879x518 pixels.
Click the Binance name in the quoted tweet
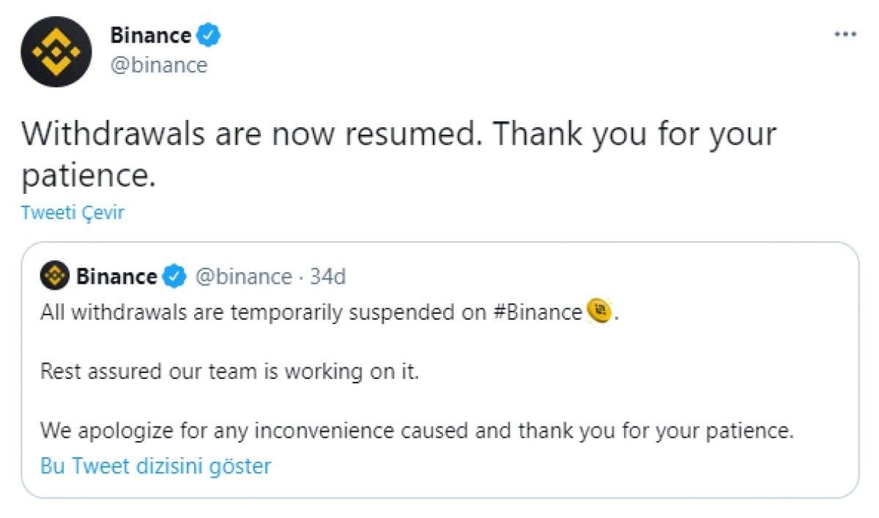[117, 277]
